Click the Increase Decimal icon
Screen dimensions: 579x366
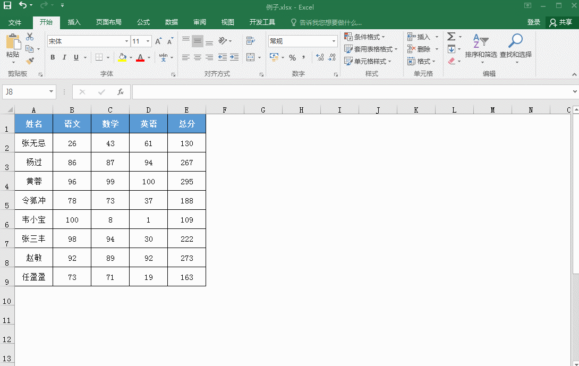[320, 57]
